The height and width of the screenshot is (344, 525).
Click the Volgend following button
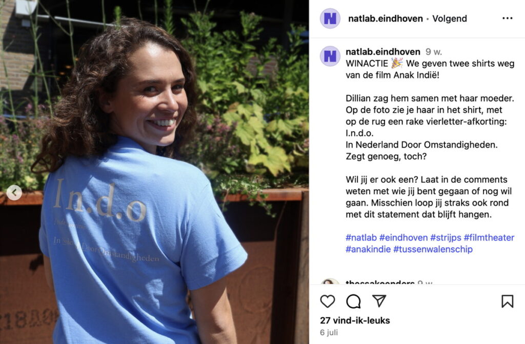[449, 18]
